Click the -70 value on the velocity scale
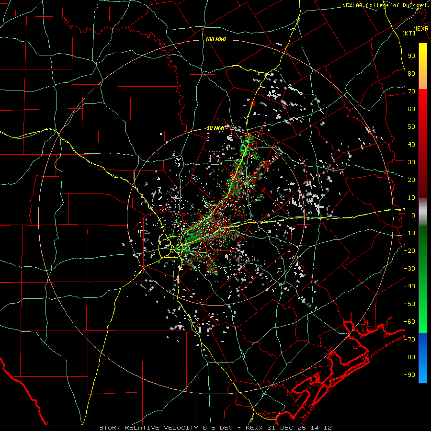 coord(409,340)
